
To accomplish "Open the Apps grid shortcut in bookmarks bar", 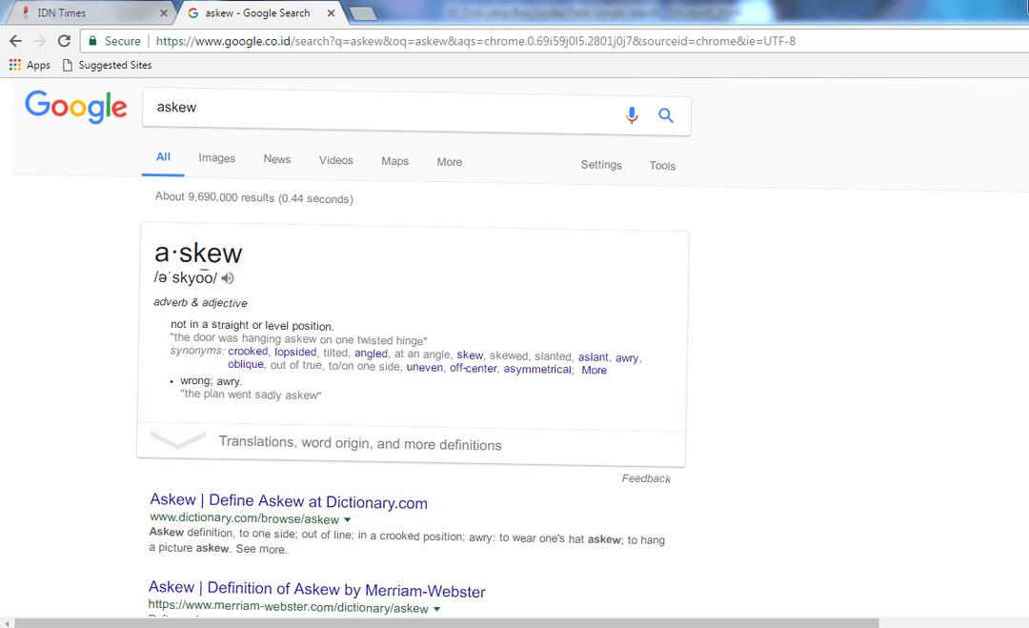I will (x=30, y=65).
